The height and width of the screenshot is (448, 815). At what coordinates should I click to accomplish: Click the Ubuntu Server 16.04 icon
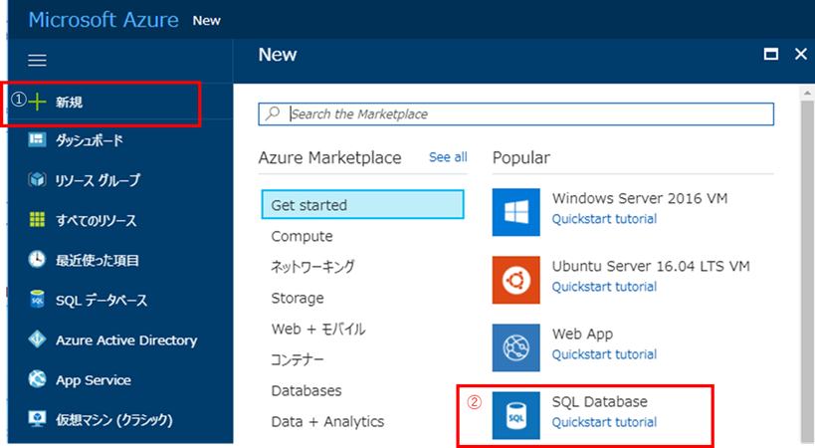516,280
